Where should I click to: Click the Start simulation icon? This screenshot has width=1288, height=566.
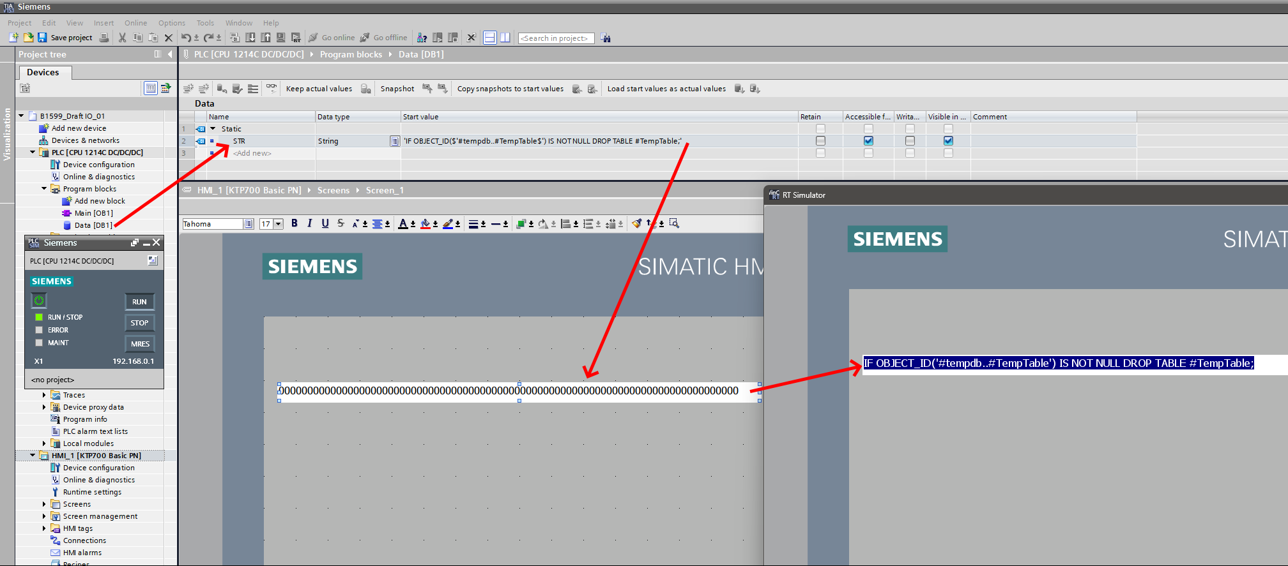pyautogui.click(x=280, y=38)
